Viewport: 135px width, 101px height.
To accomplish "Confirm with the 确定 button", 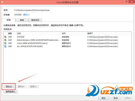I will point(104,98).
